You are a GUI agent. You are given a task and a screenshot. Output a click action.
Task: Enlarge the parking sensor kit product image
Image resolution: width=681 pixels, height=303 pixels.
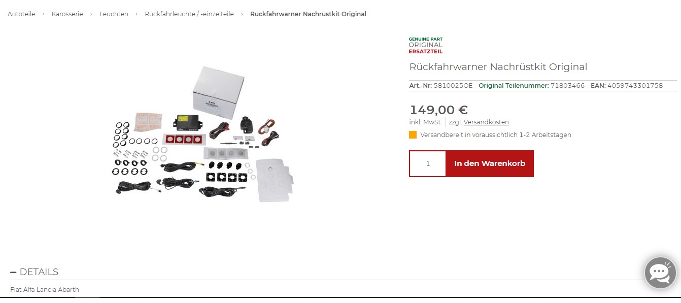click(x=203, y=134)
